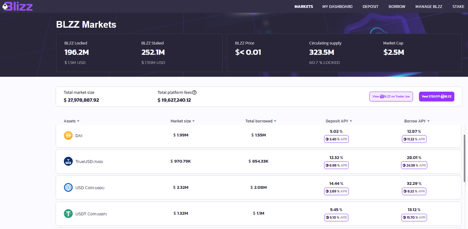
Task: Click the USD Coin icon
Action: tap(68, 188)
